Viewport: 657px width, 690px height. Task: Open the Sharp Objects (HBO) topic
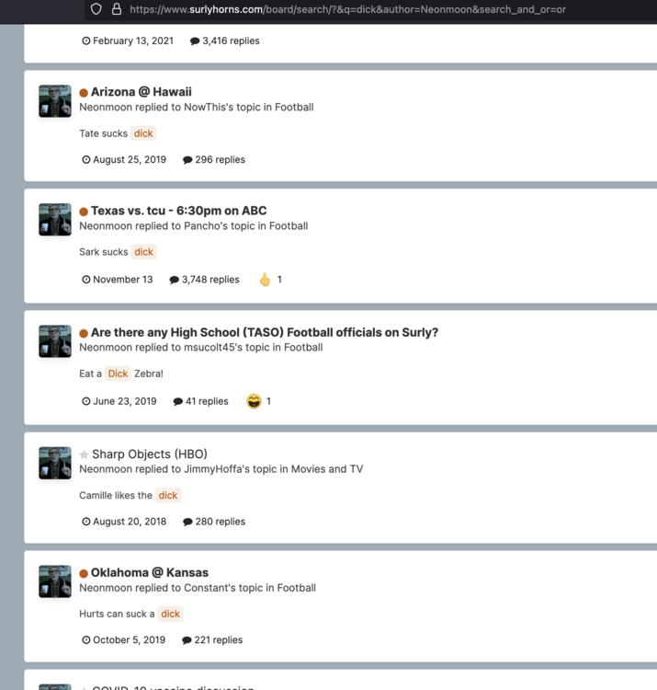point(150,454)
